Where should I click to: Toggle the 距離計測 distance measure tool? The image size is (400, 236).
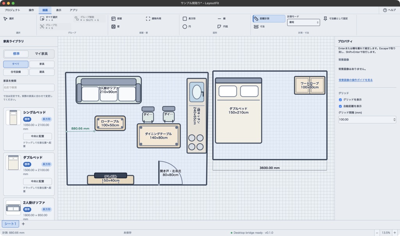pos(269,19)
